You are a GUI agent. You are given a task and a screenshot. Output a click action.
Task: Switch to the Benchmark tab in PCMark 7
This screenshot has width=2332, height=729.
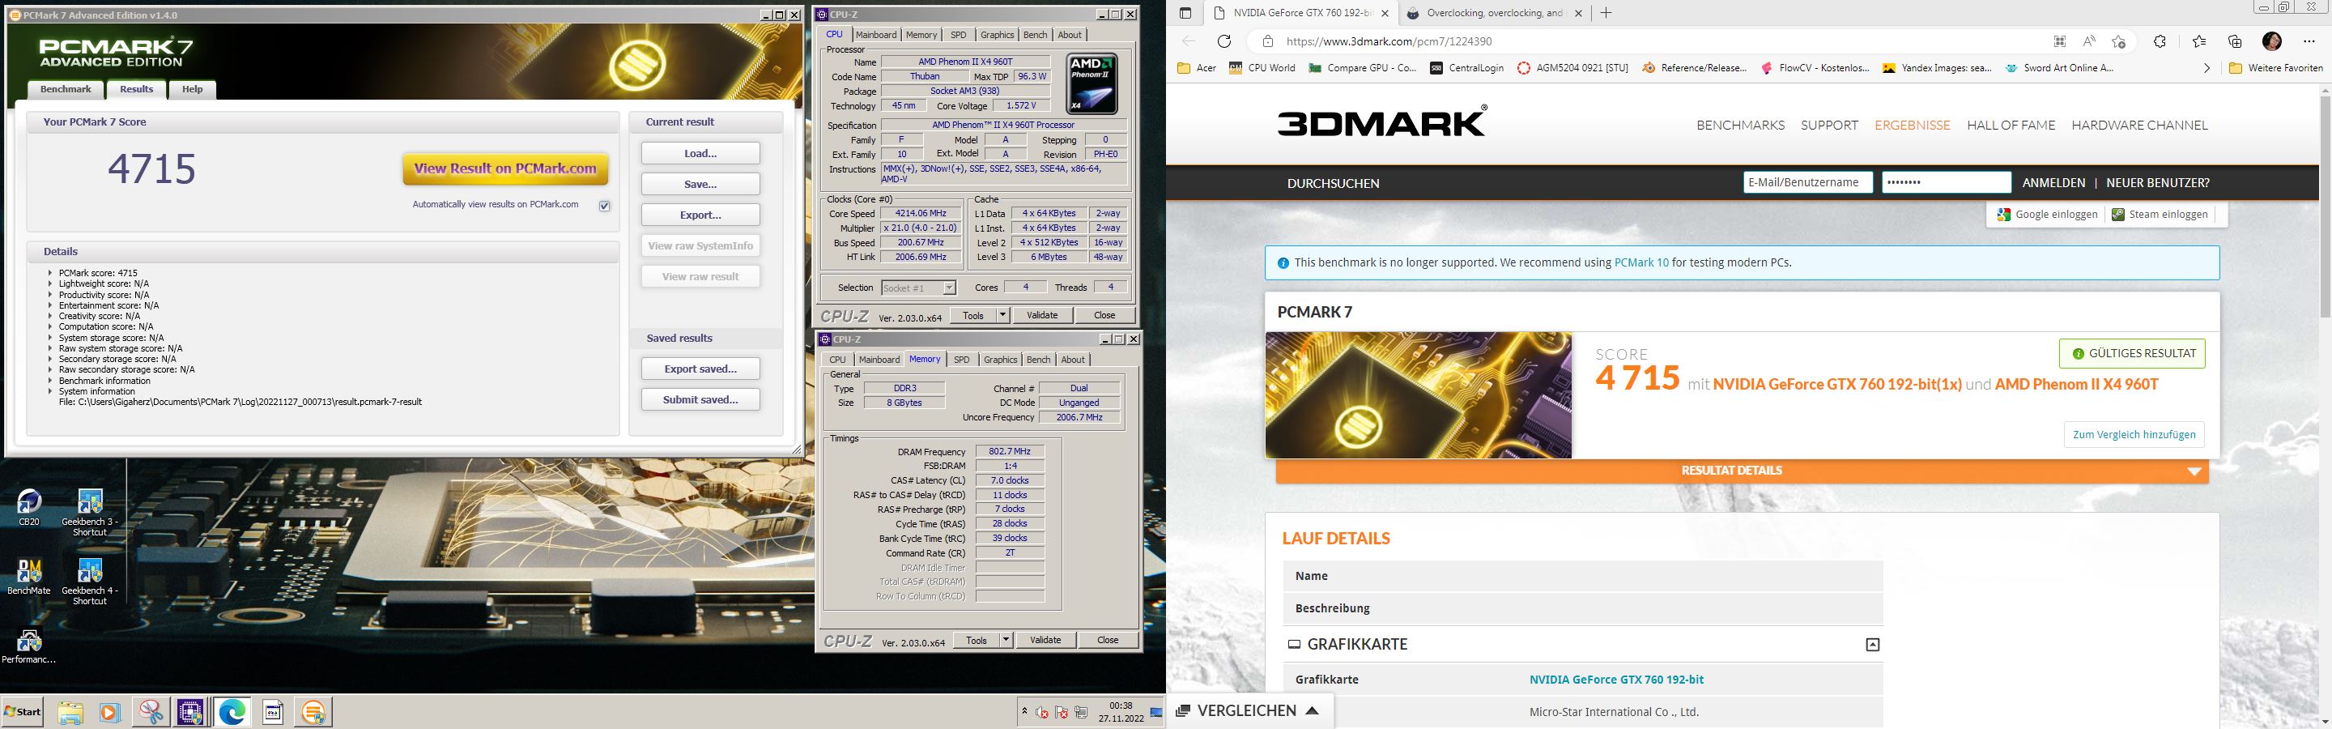point(66,89)
